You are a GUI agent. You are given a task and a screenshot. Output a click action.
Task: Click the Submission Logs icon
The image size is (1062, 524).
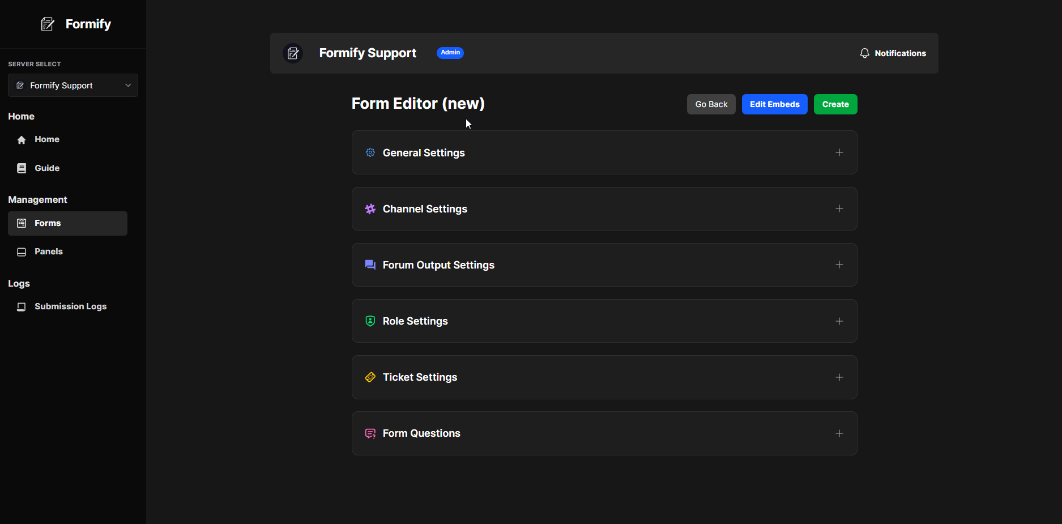[x=22, y=306]
